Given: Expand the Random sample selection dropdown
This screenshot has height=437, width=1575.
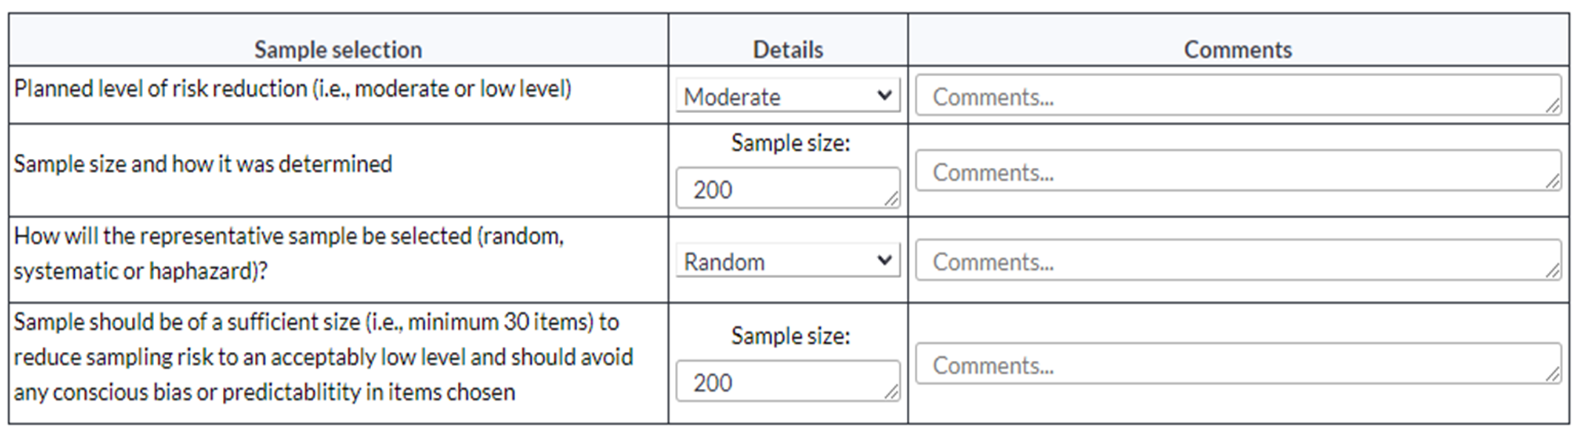Looking at the screenshot, I should point(787,260).
